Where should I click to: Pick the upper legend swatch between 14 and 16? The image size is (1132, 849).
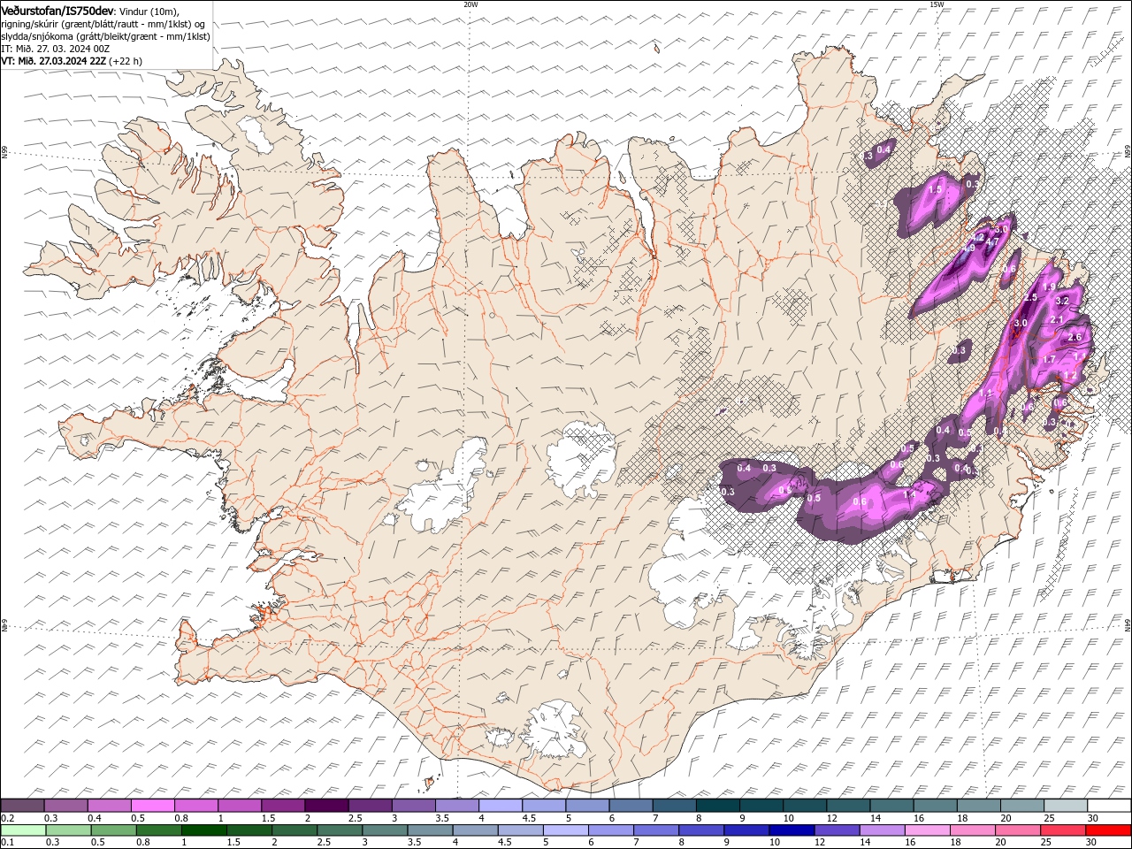point(890,806)
